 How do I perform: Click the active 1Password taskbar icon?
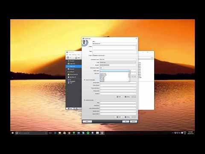click(102, 133)
